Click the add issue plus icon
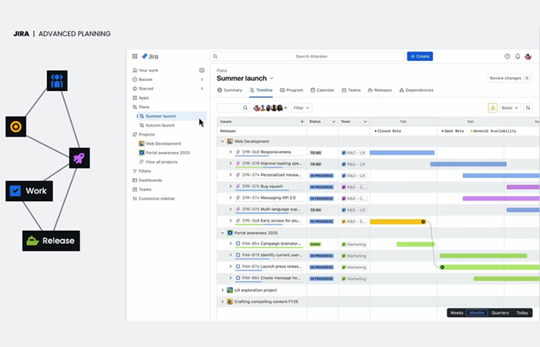Image resolution: width=540 pixels, height=347 pixels. [x=302, y=122]
